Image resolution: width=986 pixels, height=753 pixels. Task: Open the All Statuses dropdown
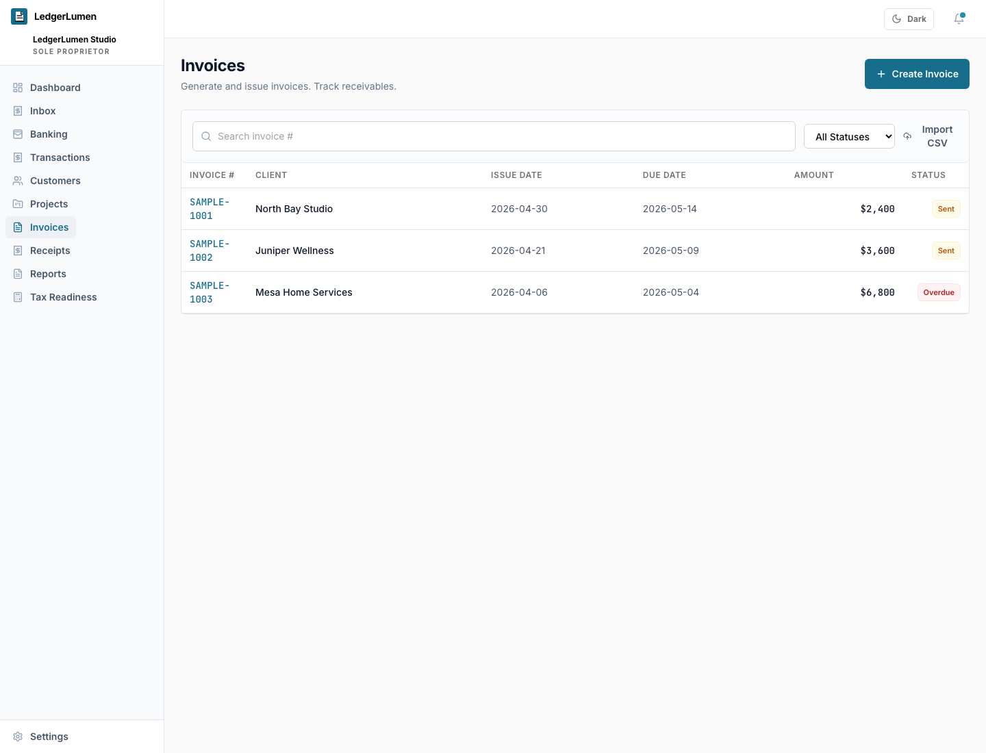[849, 136]
